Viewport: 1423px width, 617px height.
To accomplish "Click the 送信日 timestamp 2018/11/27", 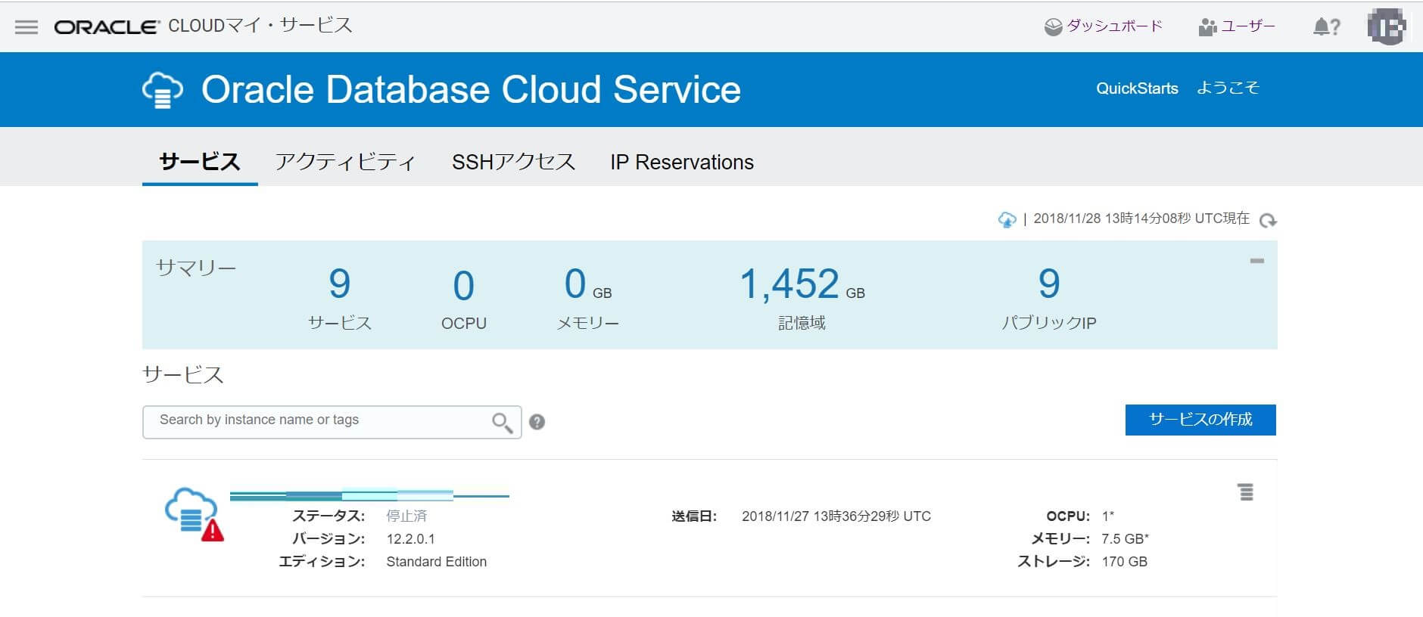I will (x=836, y=516).
